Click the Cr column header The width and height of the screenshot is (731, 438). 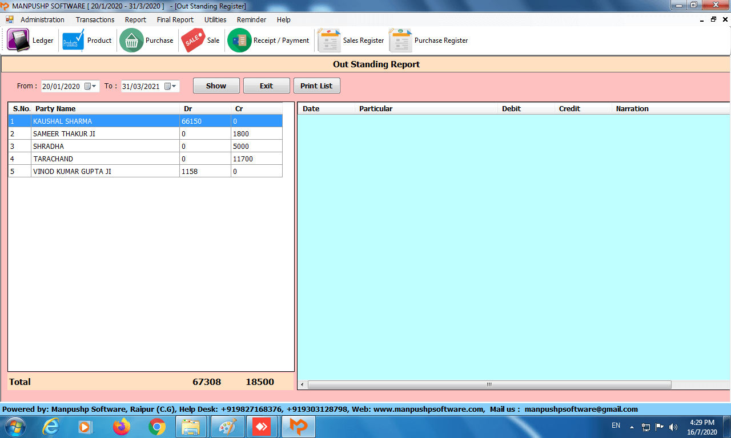(256, 108)
